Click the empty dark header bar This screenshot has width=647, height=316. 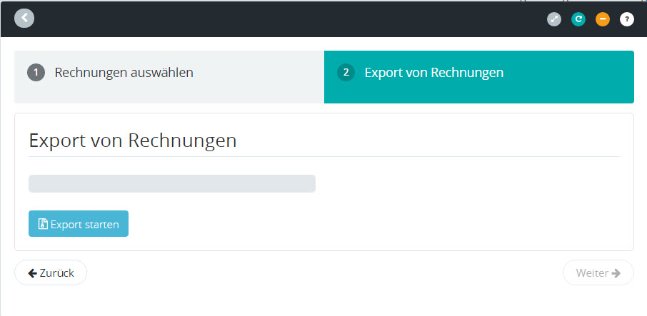(286, 19)
